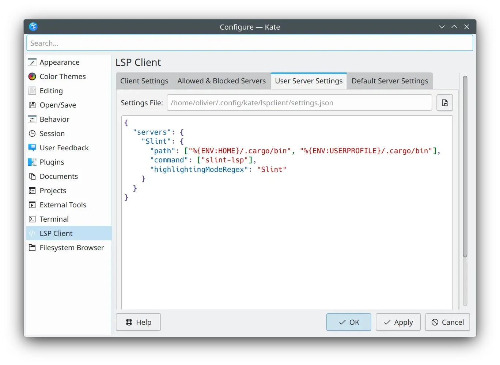Select the User Feedback icon
The height and width of the screenshot is (365, 500).
32,148
